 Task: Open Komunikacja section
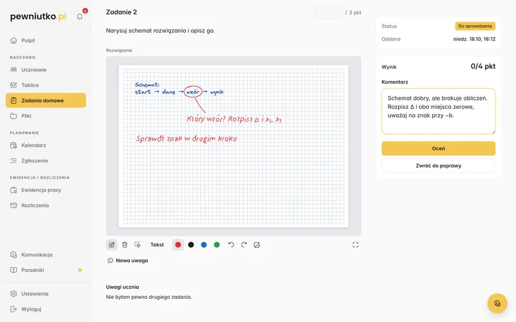click(46, 254)
